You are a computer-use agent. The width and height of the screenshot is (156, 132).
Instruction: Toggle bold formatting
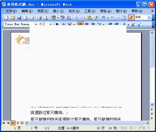pyautogui.click(x=57, y=24)
